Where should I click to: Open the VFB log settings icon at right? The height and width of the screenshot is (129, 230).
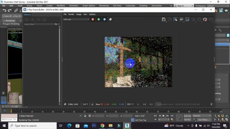(x=211, y=104)
